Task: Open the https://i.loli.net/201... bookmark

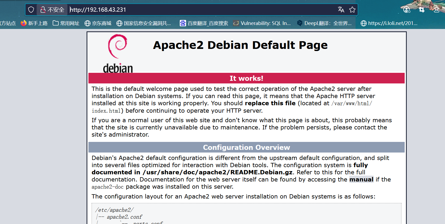Action: [389, 23]
